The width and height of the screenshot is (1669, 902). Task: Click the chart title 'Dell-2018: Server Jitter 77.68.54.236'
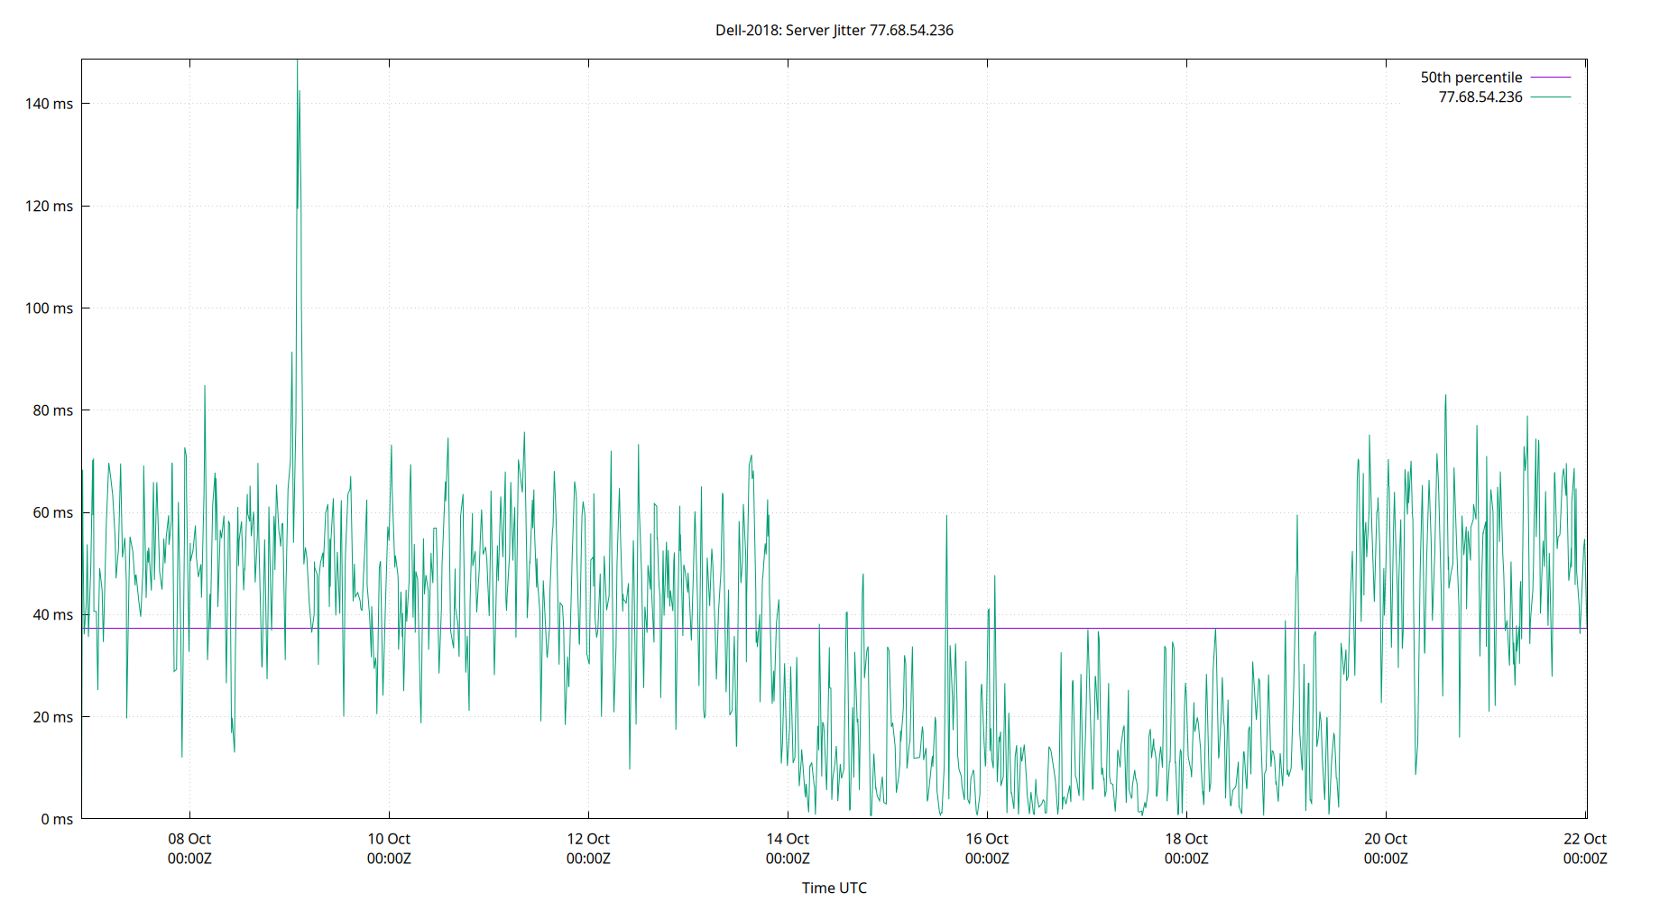(x=834, y=30)
